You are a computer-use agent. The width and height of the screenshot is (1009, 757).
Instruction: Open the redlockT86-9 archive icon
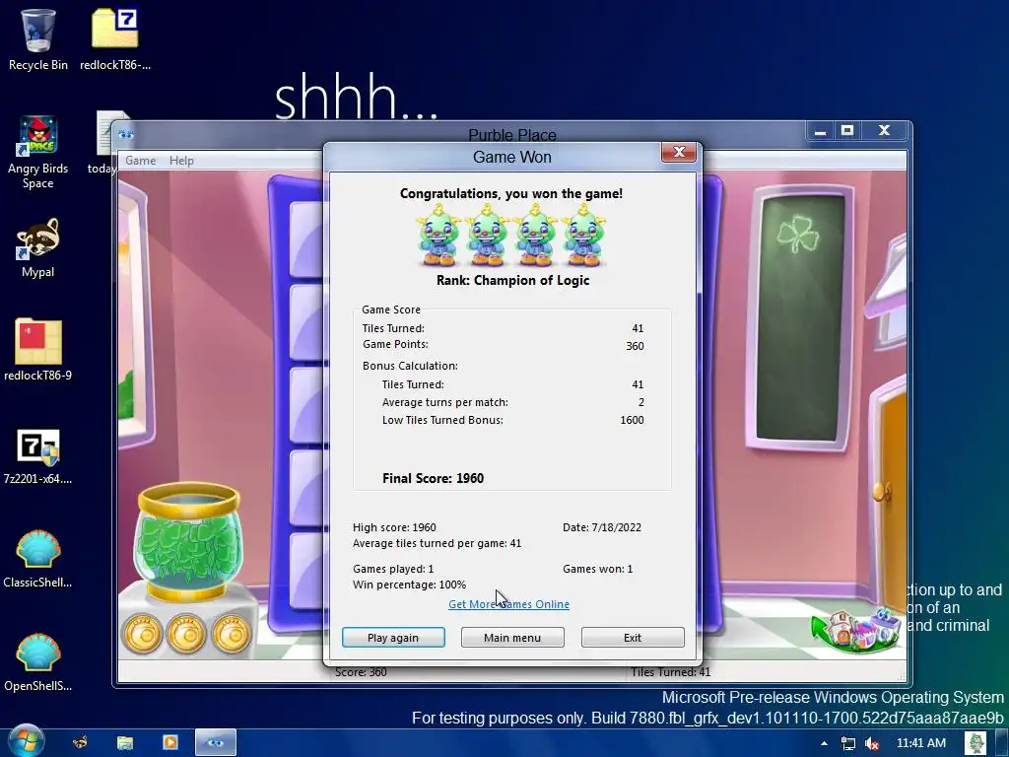coord(38,350)
